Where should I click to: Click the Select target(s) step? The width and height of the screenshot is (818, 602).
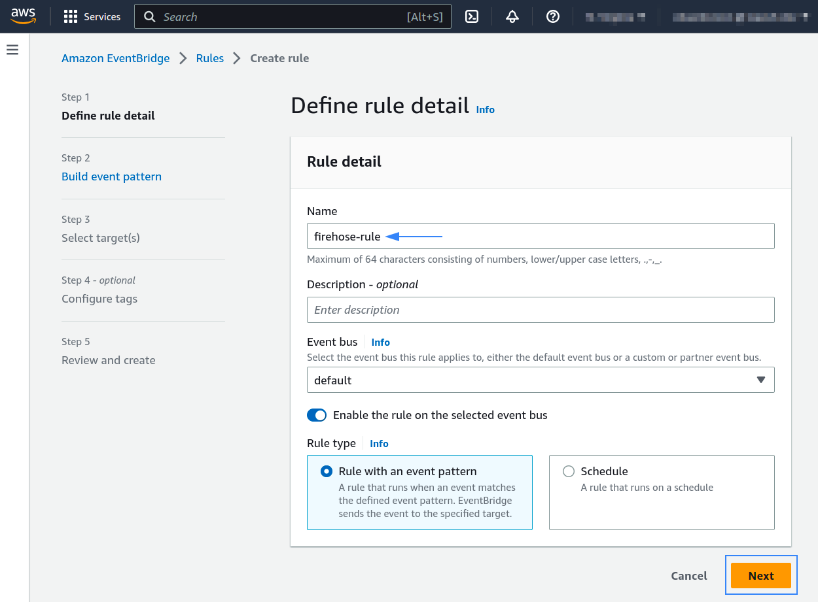(x=101, y=238)
